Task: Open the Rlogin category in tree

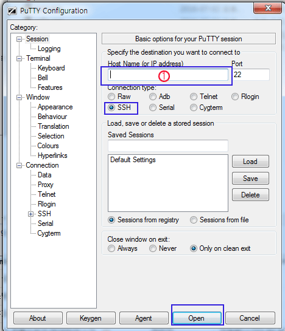Action: [x=46, y=204]
